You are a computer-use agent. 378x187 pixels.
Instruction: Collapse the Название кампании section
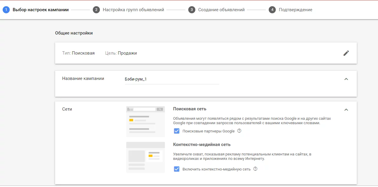point(346,79)
